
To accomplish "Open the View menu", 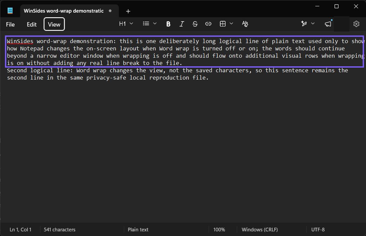I will pyautogui.click(x=54, y=24).
